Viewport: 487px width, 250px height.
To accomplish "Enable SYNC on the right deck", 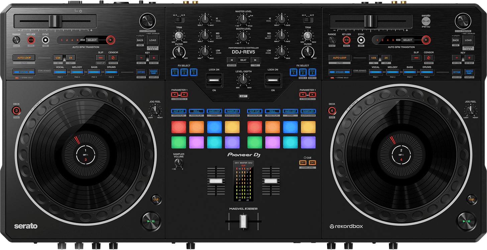I will [x=361, y=40].
